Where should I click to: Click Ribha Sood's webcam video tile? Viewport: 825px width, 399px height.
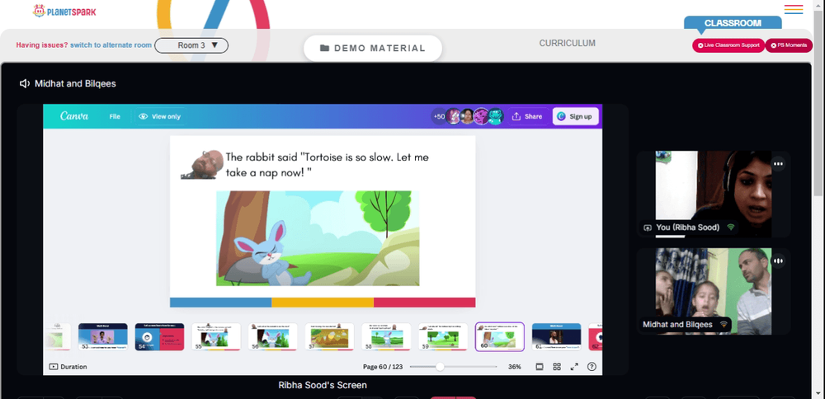coord(714,194)
